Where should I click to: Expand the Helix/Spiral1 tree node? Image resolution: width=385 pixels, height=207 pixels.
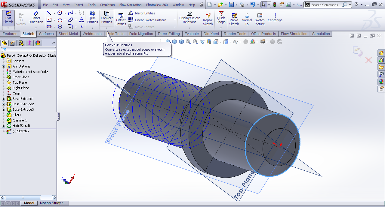(x=4, y=126)
